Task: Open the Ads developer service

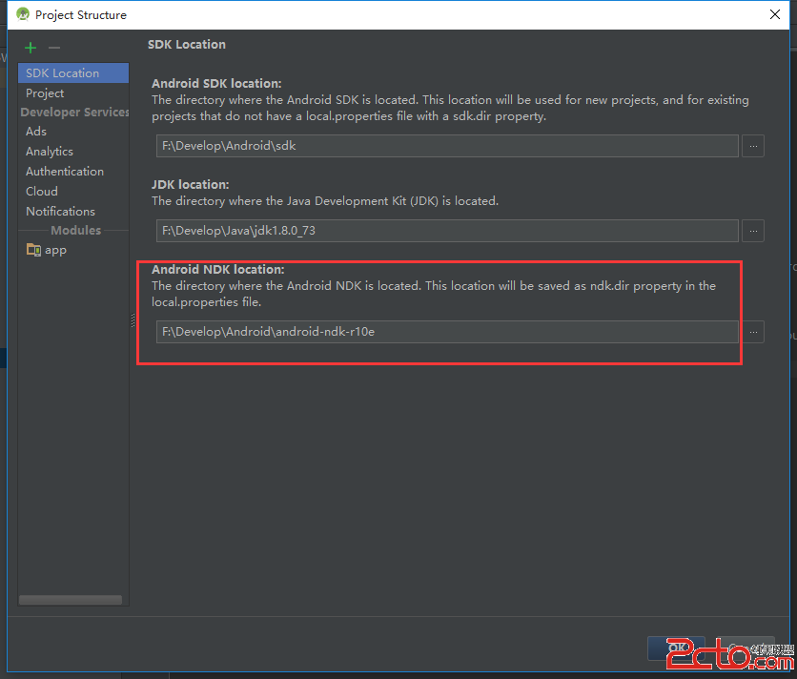Action: coord(36,132)
